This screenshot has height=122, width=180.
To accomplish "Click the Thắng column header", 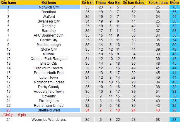I will pyautogui.click(x=101, y=2).
